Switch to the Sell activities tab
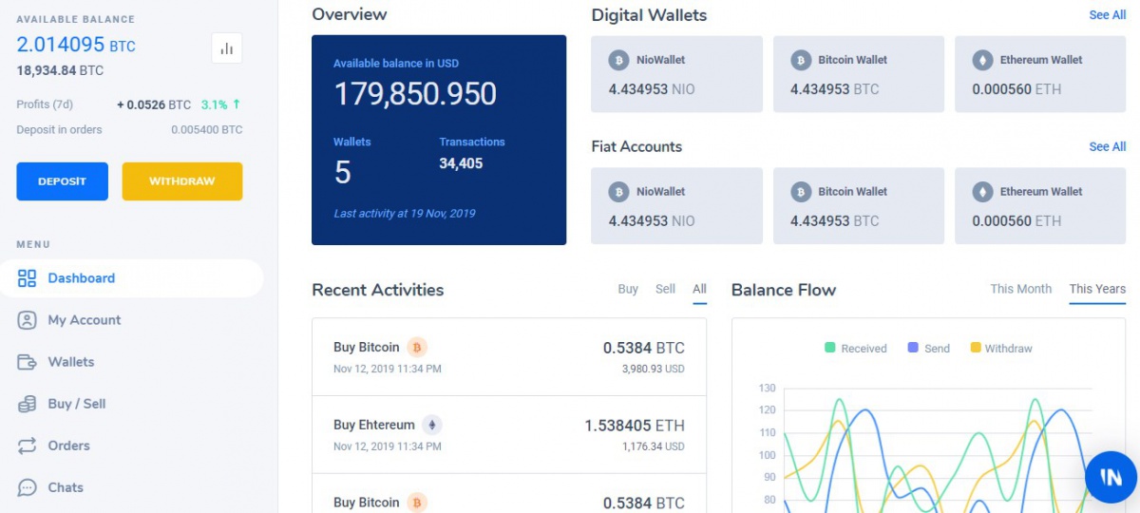1140x513 pixels. pos(665,289)
